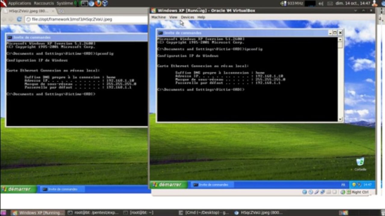This screenshot has height=216, width=385.
Task: Open the Corbeille icon on the XP desktop
Action: pos(360,164)
